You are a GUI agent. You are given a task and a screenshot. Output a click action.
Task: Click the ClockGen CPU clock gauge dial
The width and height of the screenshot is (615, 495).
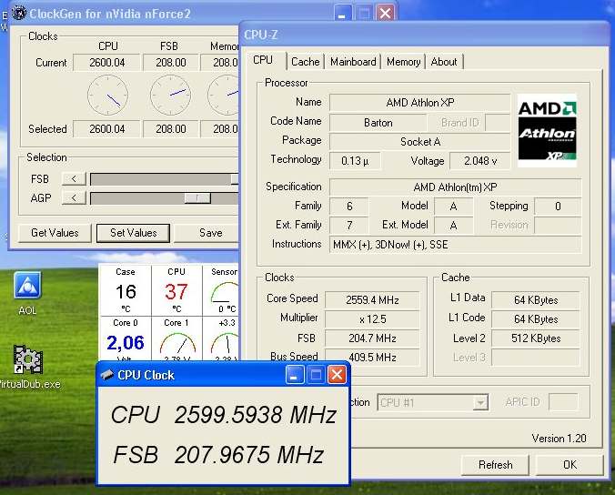[x=108, y=95]
